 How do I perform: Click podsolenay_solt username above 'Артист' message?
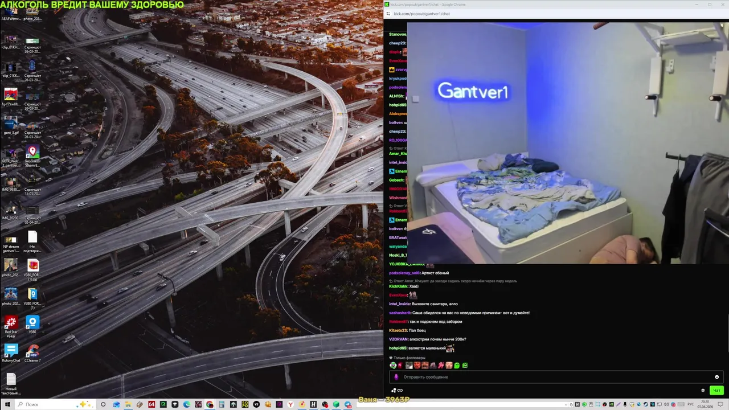point(404,273)
